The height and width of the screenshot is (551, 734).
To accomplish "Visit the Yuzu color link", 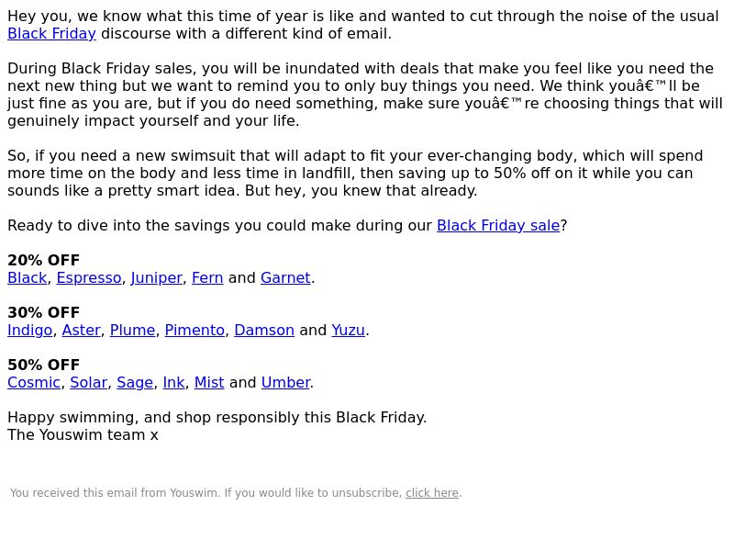I will [348, 331].
